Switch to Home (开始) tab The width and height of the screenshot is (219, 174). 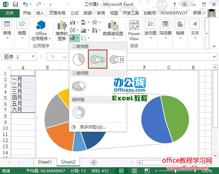pyautogui.click(x=27, y=13)
